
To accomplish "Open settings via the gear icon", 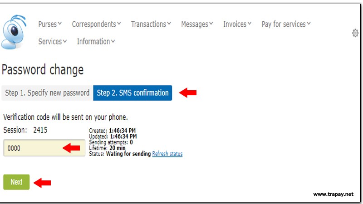I will click(x=355, y=33).
